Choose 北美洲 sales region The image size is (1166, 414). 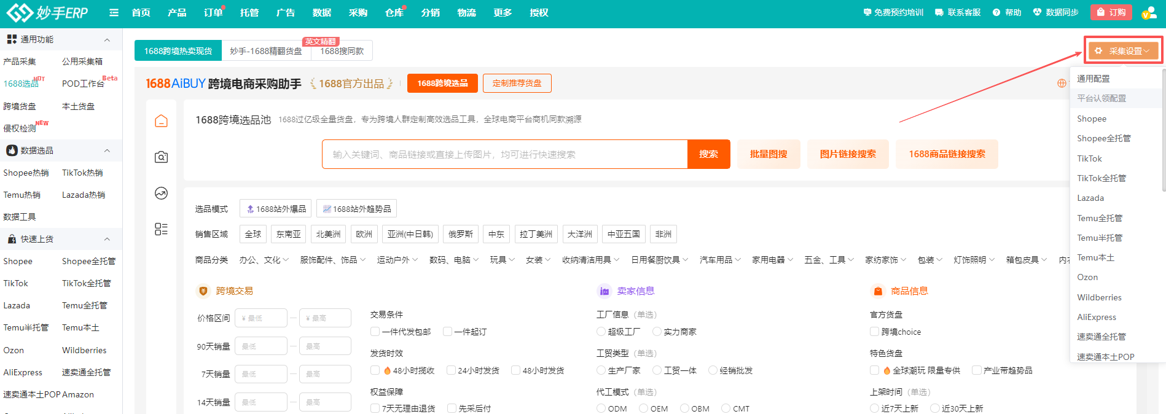328,234
